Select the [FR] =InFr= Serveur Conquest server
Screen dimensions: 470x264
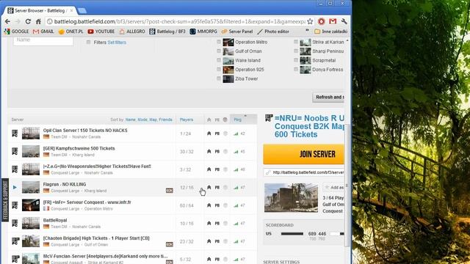coord(132,205)
